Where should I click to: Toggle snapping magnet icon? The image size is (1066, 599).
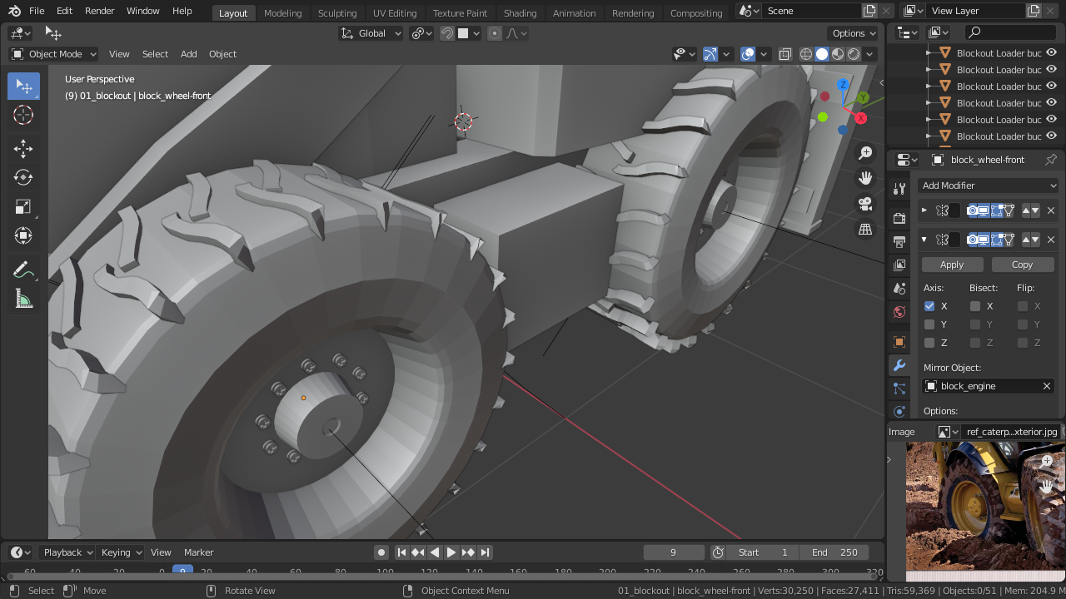pyautogui.click(x=447, y=33)
